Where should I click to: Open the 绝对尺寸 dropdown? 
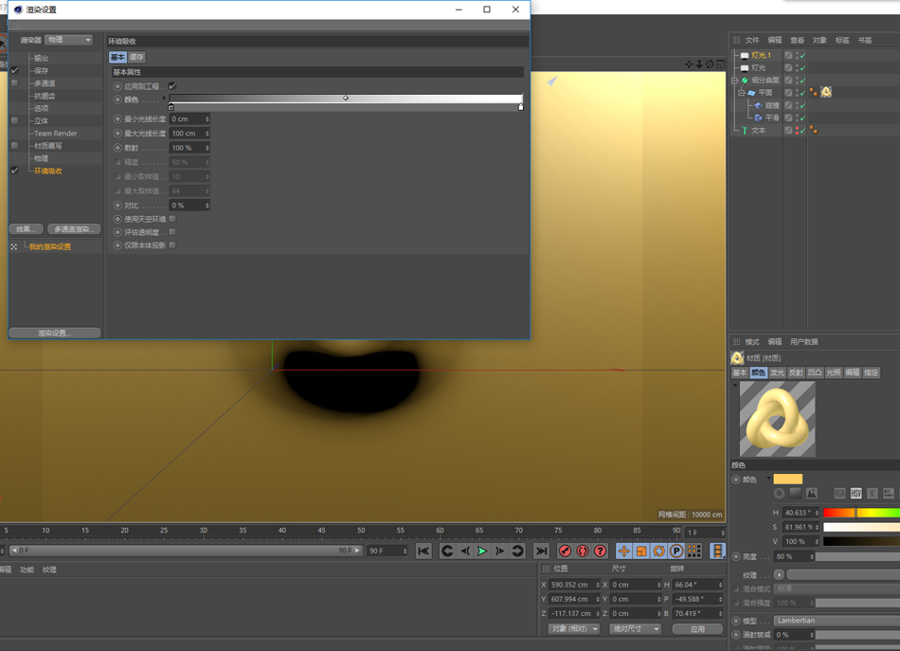(x=636, y=628)
